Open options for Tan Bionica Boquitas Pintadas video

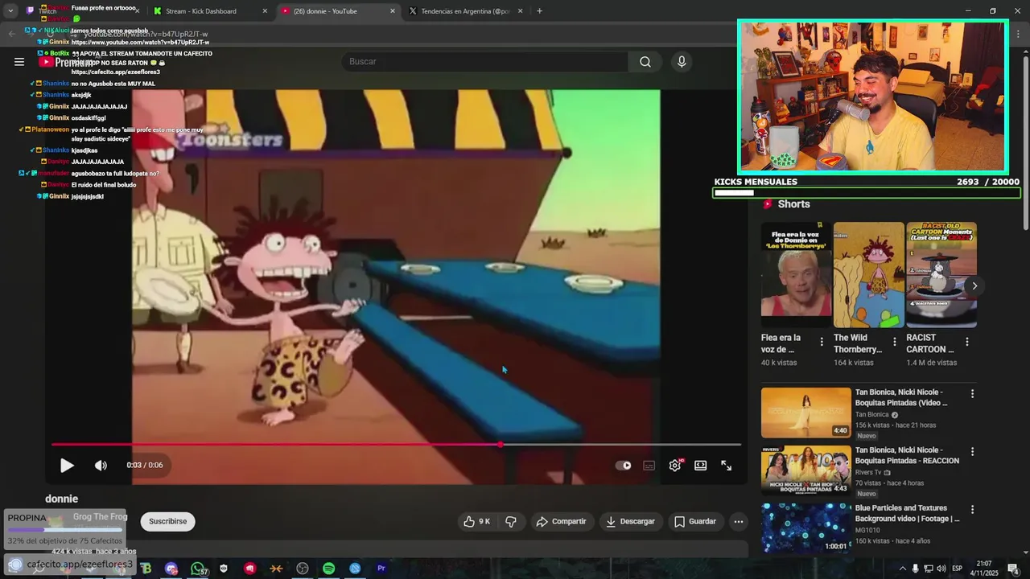972,394
